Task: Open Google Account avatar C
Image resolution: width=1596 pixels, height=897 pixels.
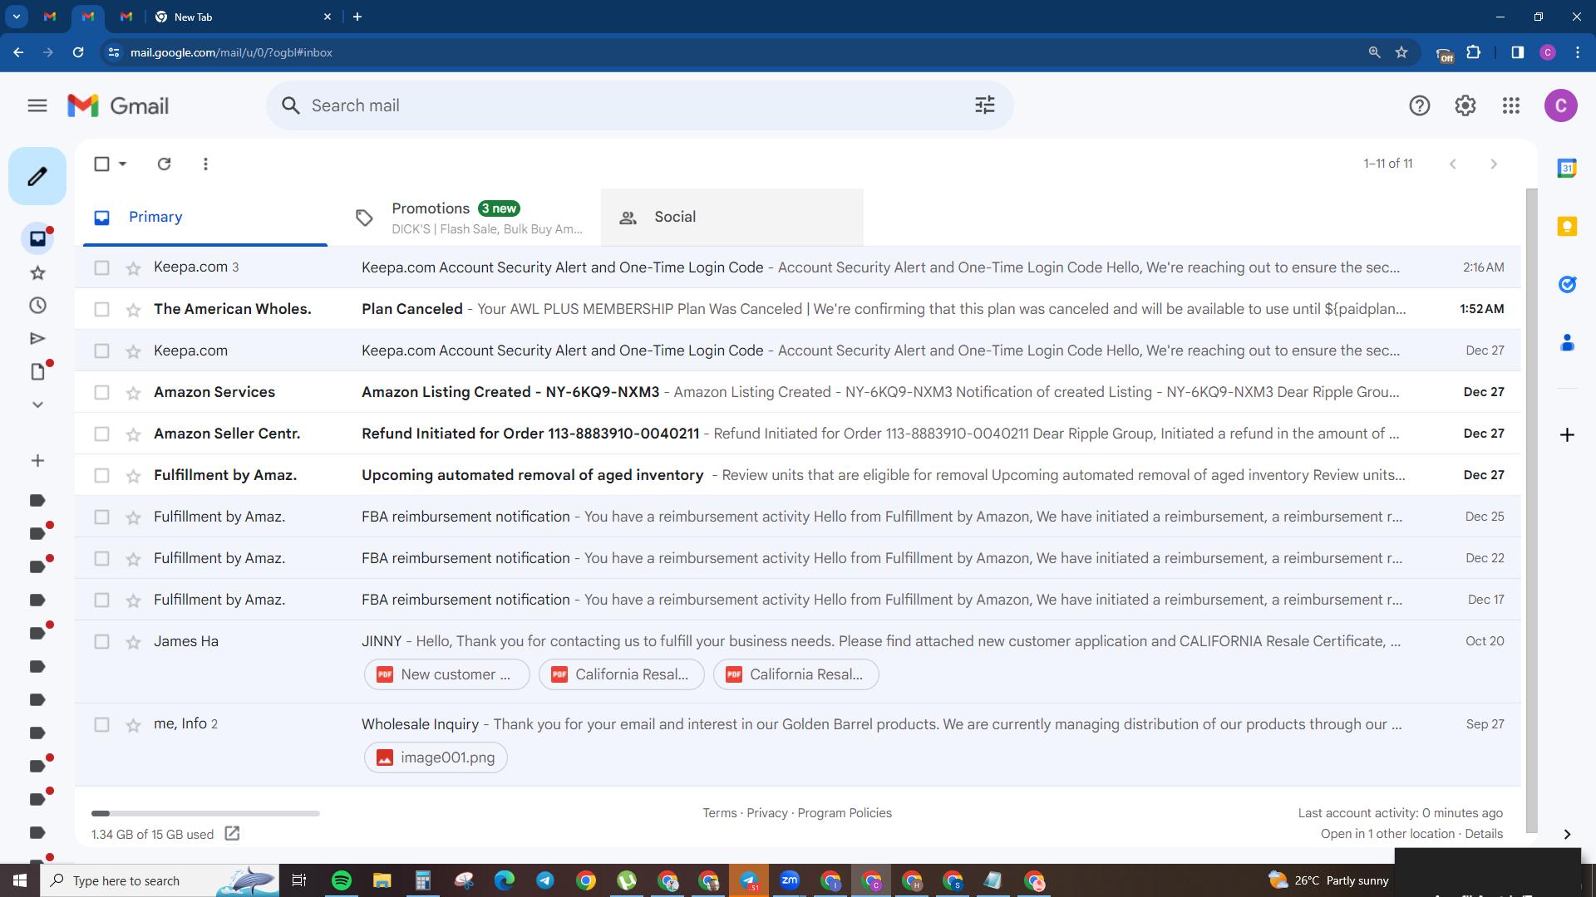Action: (x=1561, y=105)
